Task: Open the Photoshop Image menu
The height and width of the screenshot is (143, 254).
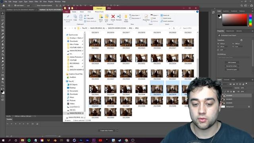Action: point(15,2)
